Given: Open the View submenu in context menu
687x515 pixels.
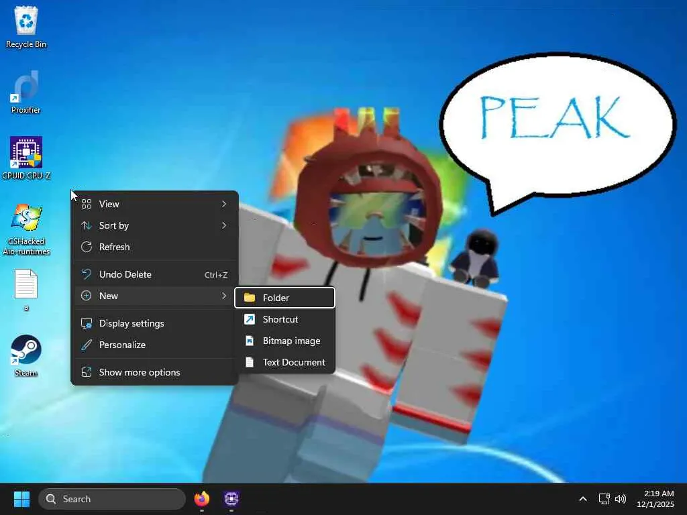Looking at the screenshot, I should click(154, 204).
